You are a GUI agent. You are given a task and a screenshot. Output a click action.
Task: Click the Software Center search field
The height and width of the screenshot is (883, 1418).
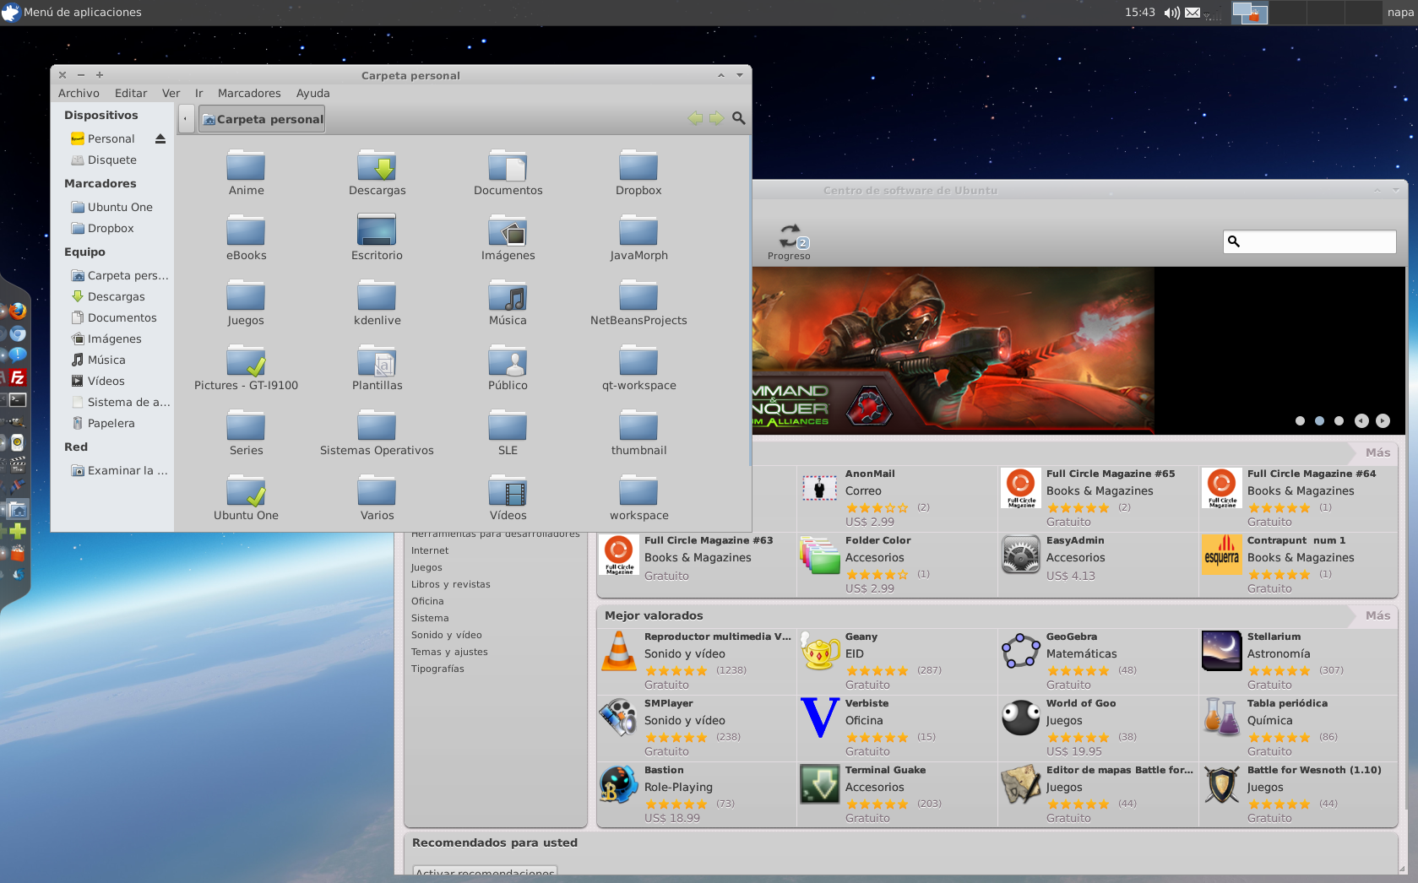(x=1309, y=241)
